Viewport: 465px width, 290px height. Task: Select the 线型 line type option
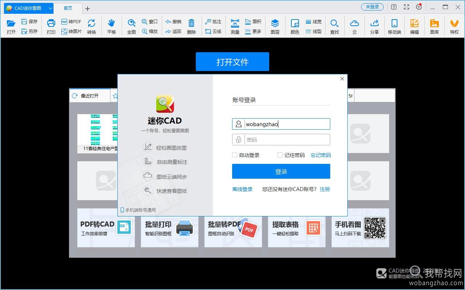click(314, 32)
